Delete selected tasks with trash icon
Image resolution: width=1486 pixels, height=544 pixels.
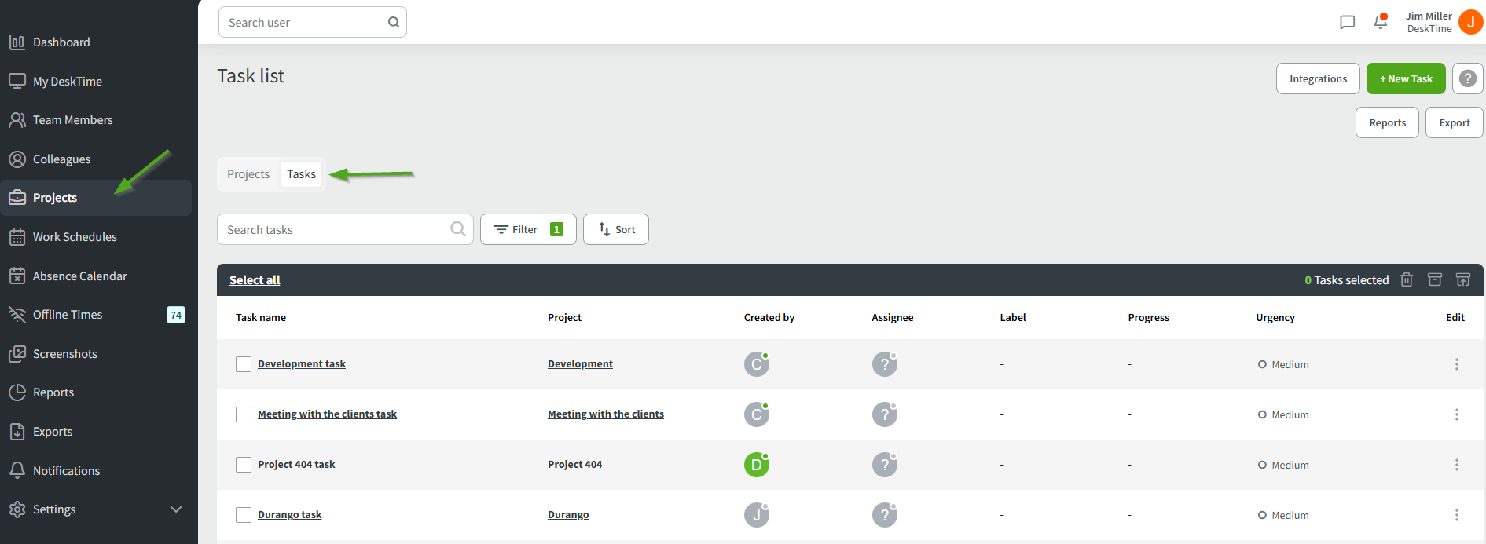(1407, 279)
